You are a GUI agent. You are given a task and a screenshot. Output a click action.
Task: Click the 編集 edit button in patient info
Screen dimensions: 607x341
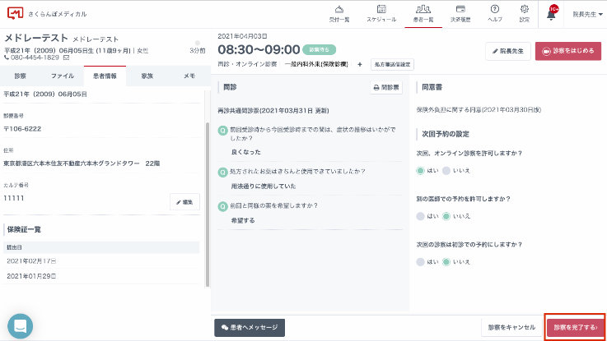184,201
